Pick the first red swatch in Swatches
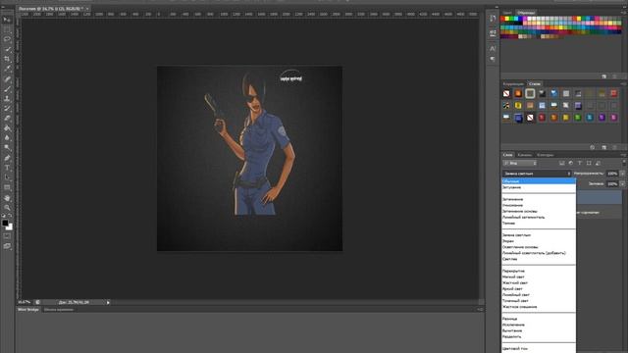628x353 pixels. [503, 19]
